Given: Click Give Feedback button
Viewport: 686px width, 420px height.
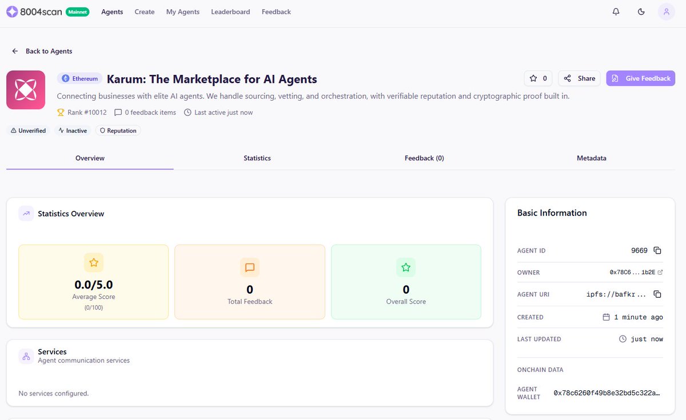Looking at the screenshot, I should [641, 78].
